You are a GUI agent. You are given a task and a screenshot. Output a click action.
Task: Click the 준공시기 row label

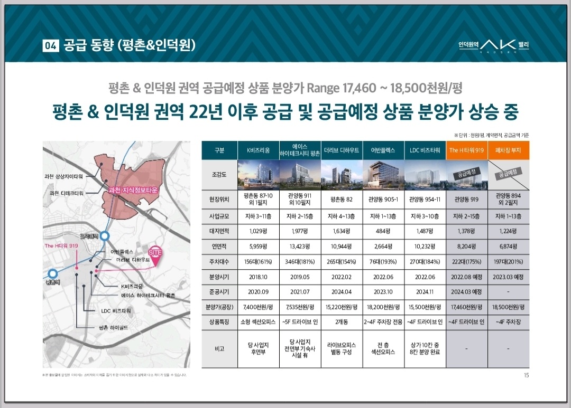pyautogui.click(x=219, y=292)
